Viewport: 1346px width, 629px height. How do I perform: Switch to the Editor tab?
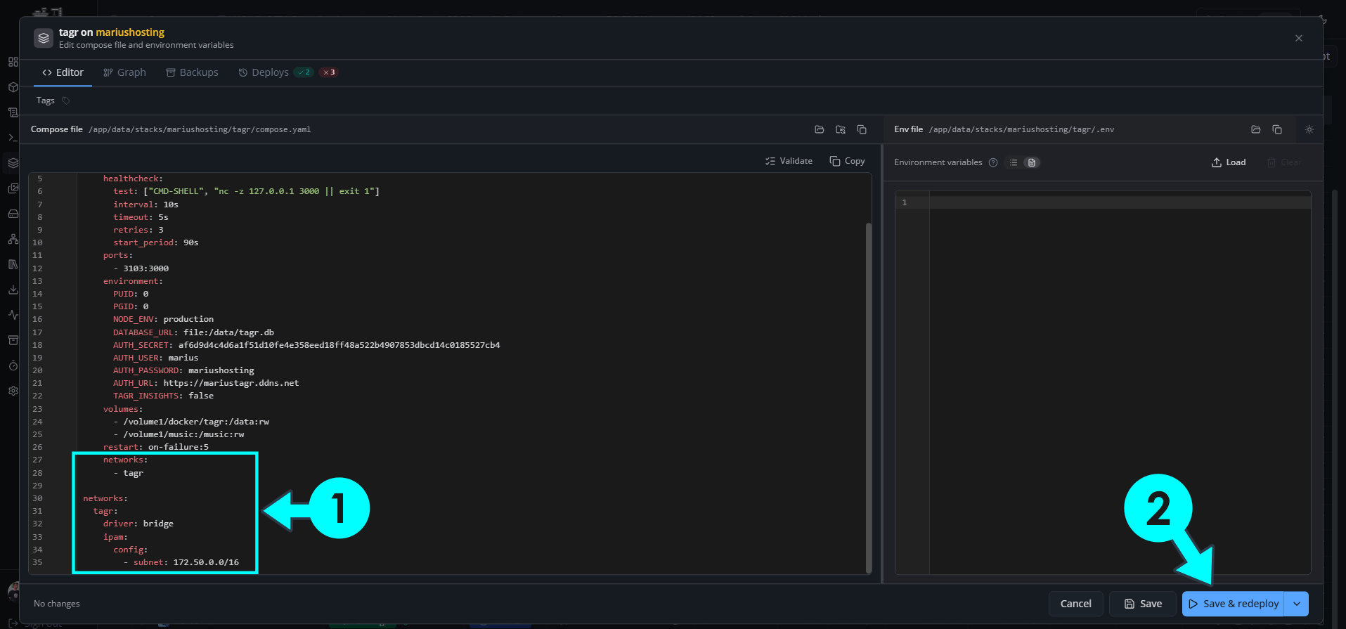point(63,72)
